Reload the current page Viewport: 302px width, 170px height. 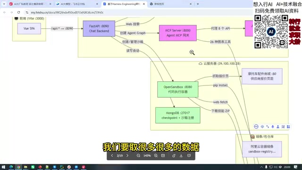(19, 12)
